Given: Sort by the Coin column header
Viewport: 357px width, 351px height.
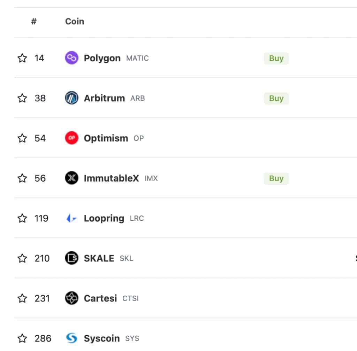Looking at the screenshot, I should 75,21.
